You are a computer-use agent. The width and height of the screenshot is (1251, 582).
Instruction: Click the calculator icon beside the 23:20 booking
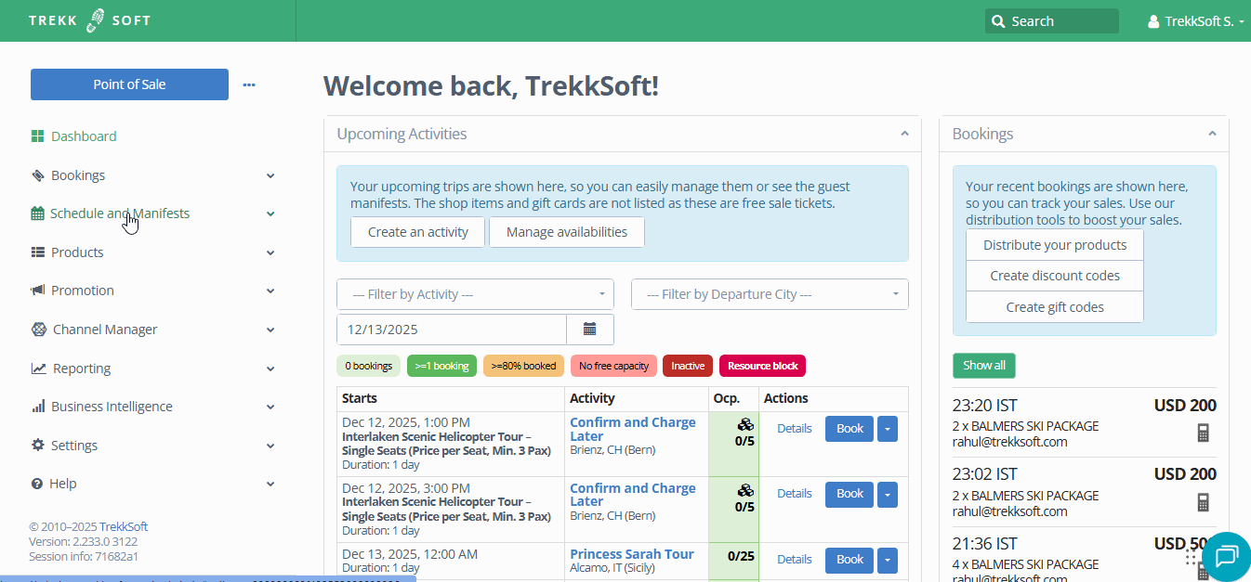[x=1204, y=433]
